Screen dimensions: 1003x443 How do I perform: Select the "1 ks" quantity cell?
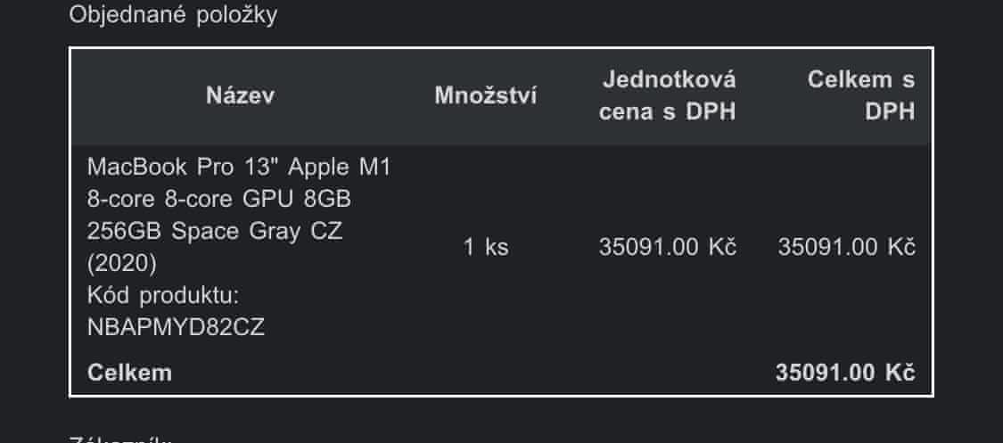pos(486,247)
